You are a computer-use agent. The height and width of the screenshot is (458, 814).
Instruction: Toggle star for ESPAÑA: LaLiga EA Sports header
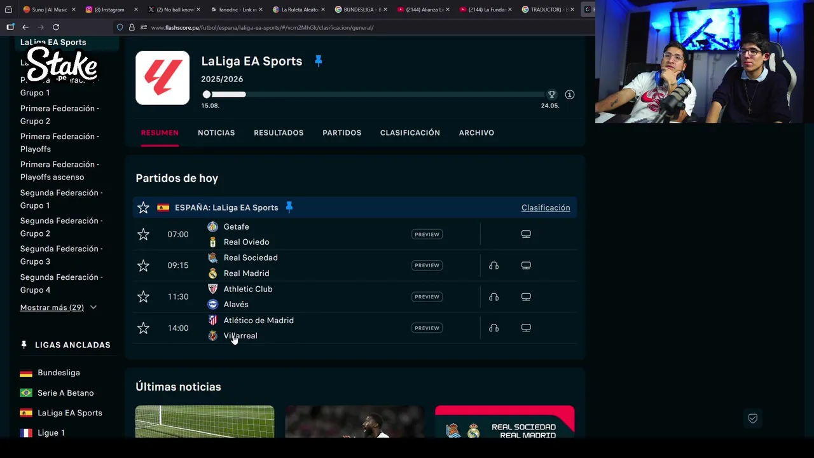click(143, 207)
